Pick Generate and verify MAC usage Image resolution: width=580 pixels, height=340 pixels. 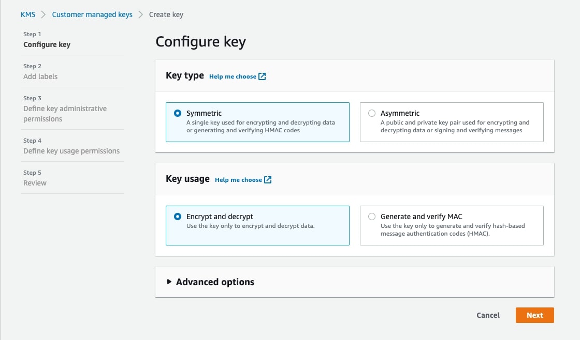[372, 217]
